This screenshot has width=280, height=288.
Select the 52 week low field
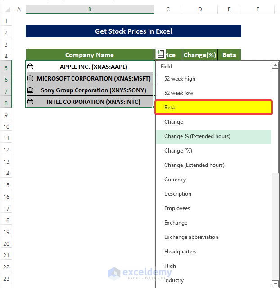pos(213,93)
